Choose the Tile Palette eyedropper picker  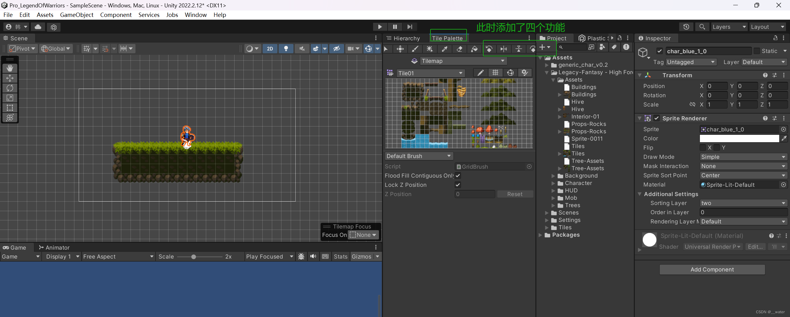(445, 49)
